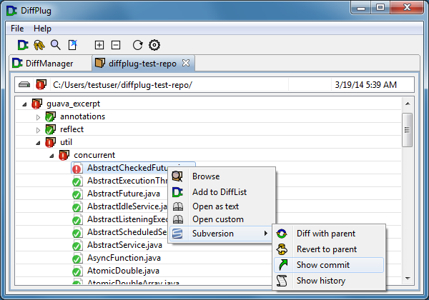Screen dimensions: 429x300
Task: Click AbstractCheckedFuture red modified status icon
Action: coord(77,169)
